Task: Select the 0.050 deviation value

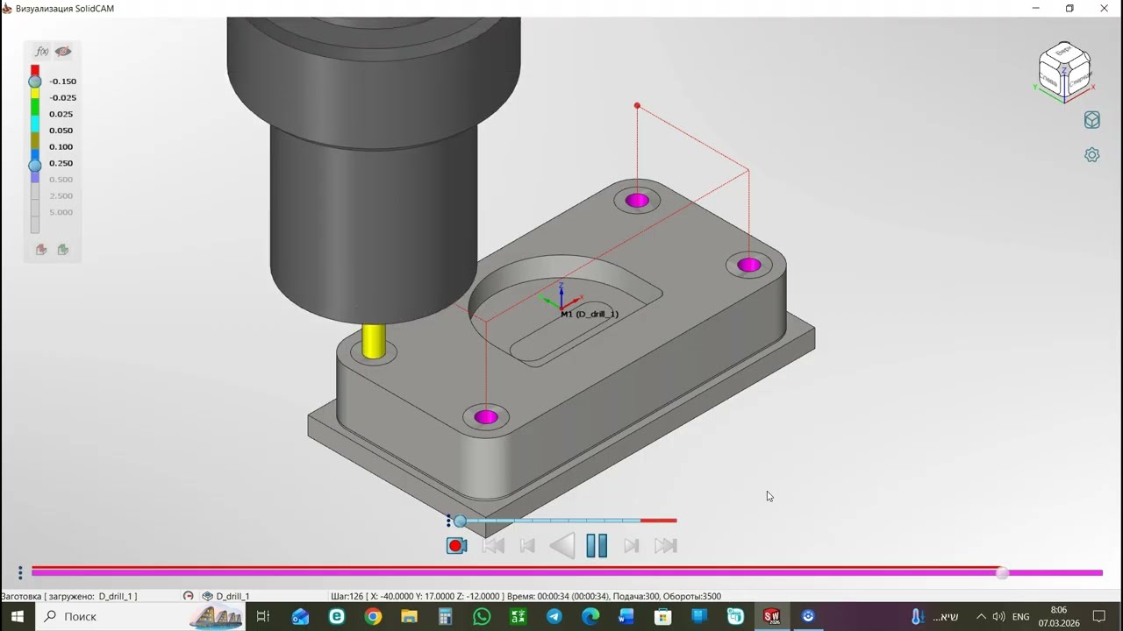Action: [x=61, y=131]
